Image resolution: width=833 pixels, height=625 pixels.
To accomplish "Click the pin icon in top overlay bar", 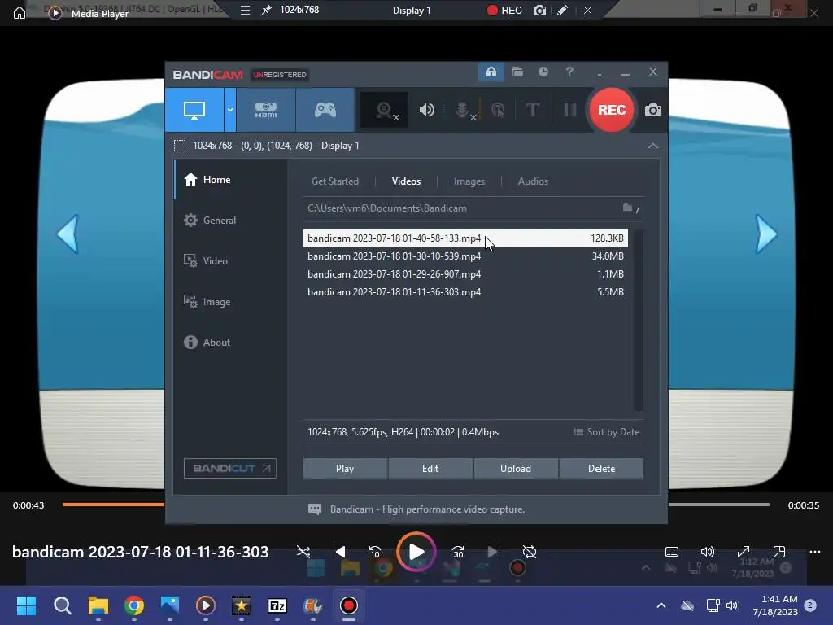I will click(x=266, y=10).
